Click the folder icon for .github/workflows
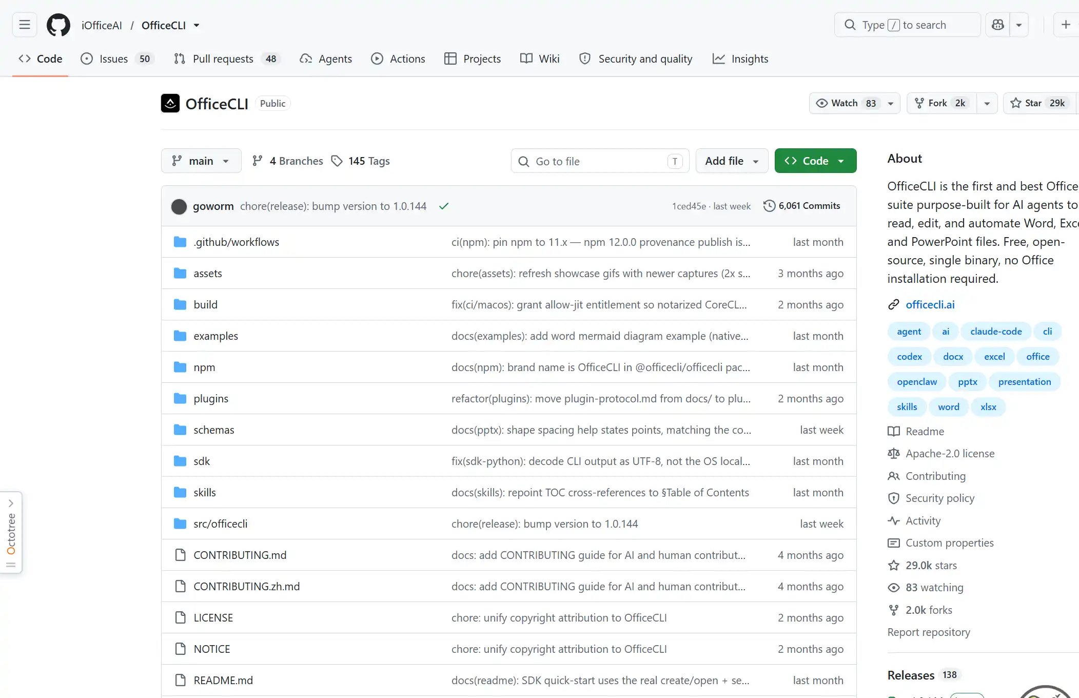The height and width of the screenshot is (698, 1079). pos(180,242)
